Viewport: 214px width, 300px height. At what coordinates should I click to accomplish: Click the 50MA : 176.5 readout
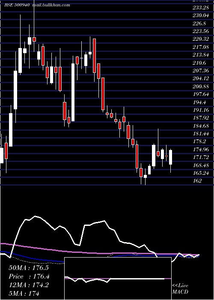tap(29, 268)
